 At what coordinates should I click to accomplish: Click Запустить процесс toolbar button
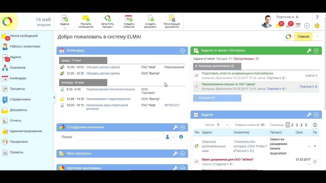click(x=107, y=22)
